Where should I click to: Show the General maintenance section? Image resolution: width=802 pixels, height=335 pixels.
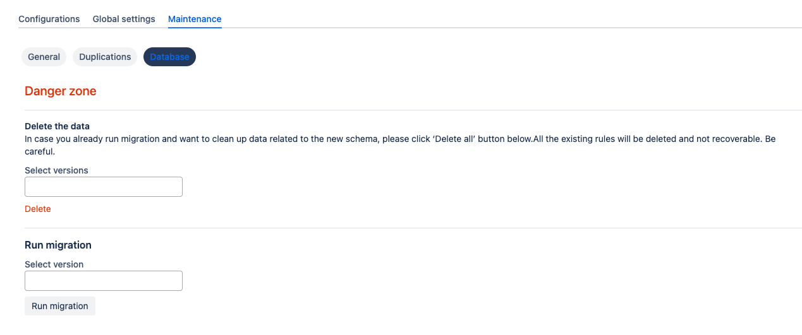tap(44, 57)
